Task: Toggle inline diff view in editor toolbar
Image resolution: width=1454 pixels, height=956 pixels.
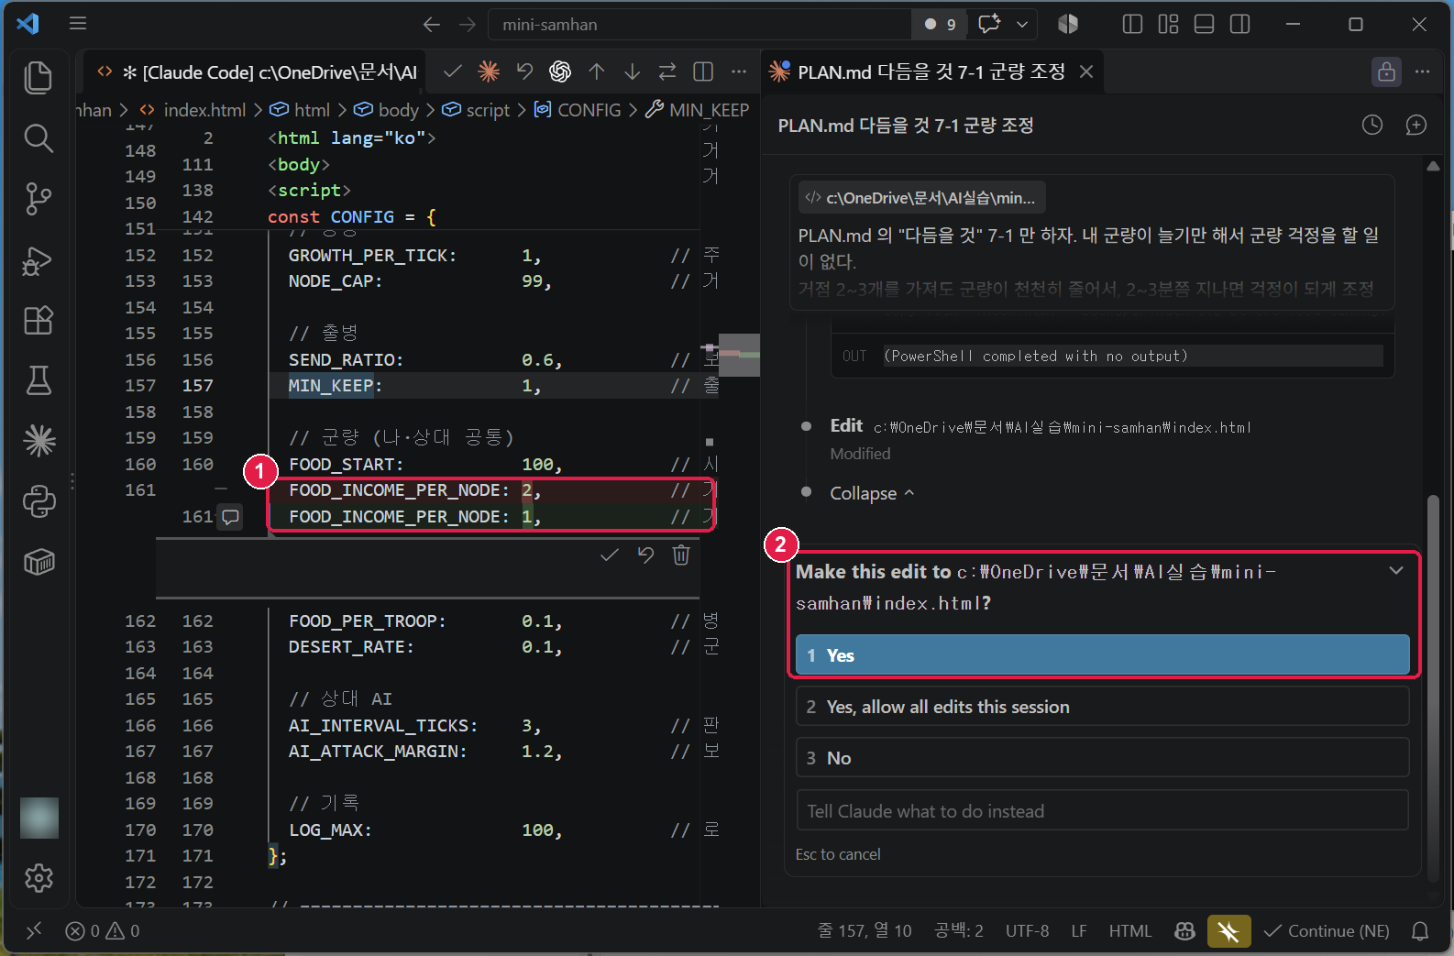Action: point(703,71)
